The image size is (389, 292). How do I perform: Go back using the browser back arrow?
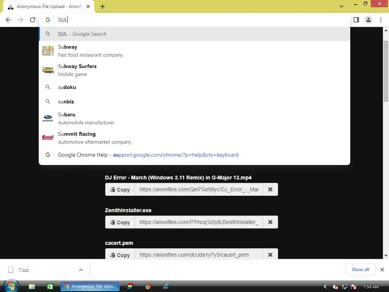(8, 20)
